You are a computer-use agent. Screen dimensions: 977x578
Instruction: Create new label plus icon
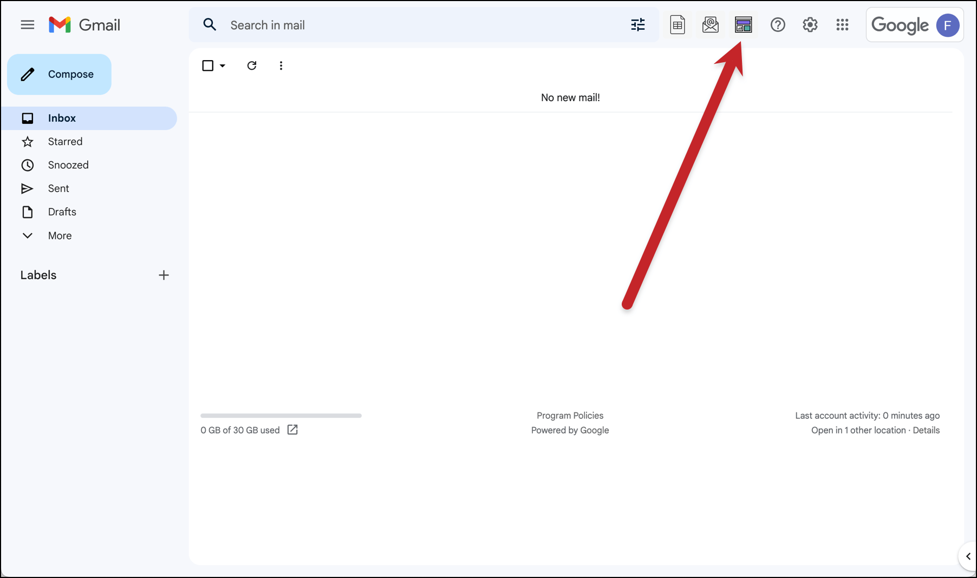[164, 275]
